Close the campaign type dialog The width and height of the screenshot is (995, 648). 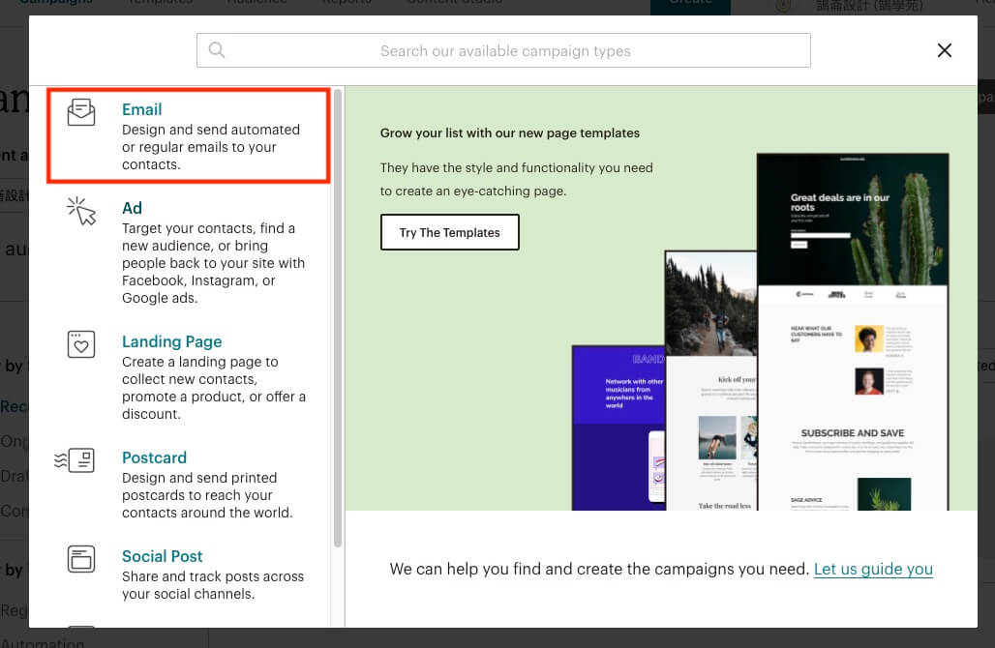coord(945,50)
